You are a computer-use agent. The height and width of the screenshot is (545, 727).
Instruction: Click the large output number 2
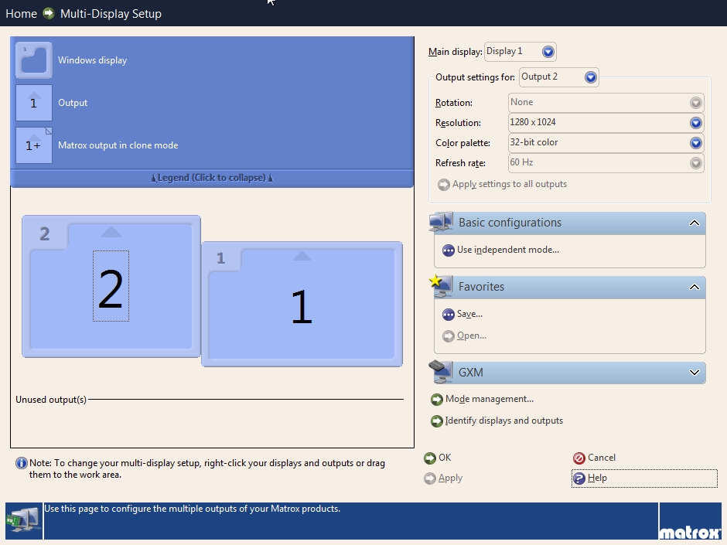111,290
